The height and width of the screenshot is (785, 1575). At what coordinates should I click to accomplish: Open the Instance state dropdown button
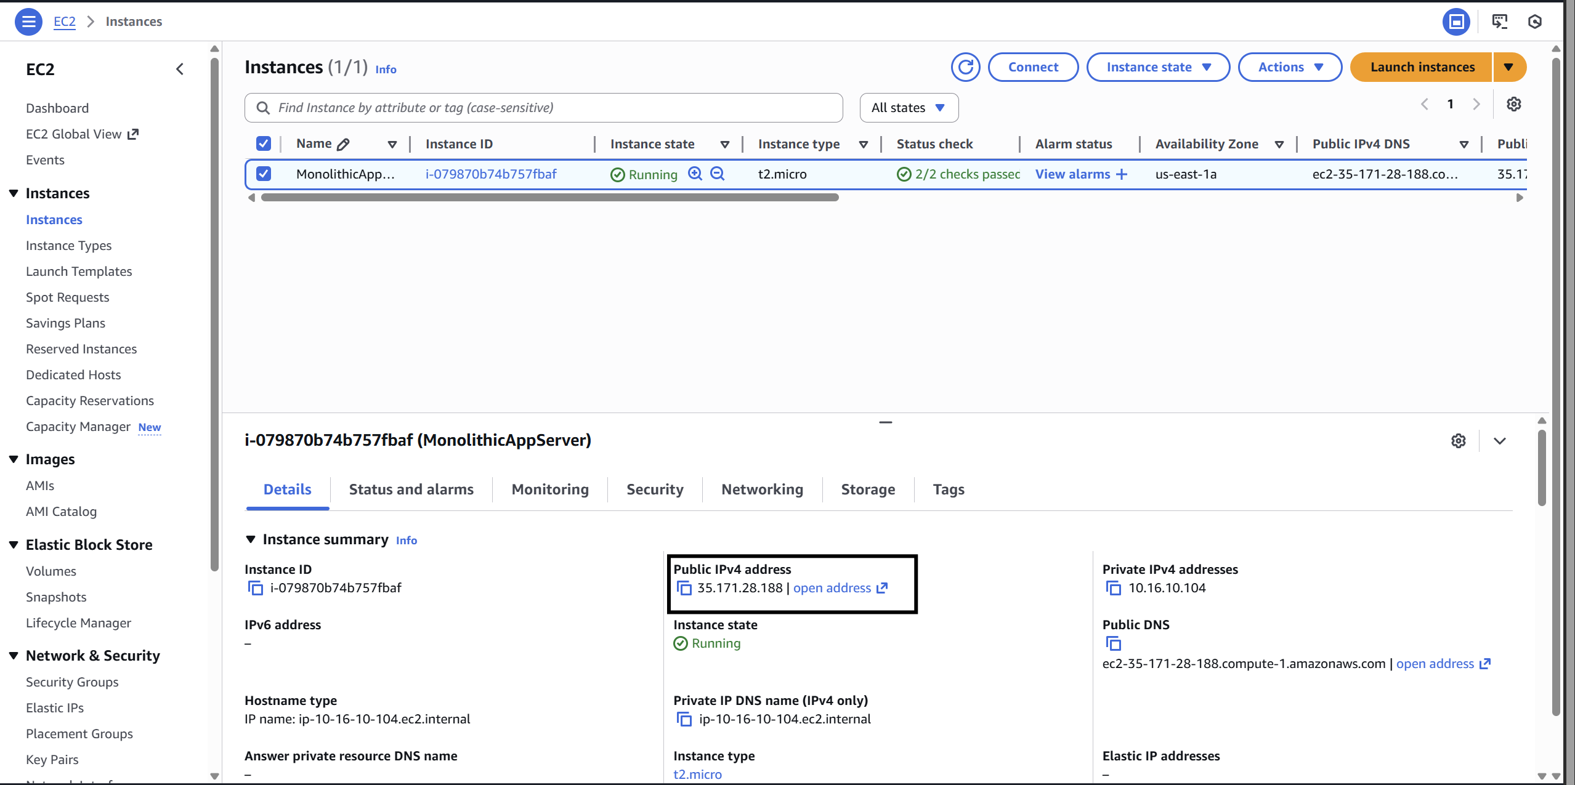point(1158,67)
